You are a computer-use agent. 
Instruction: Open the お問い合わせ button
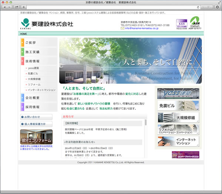coord(36,117)
